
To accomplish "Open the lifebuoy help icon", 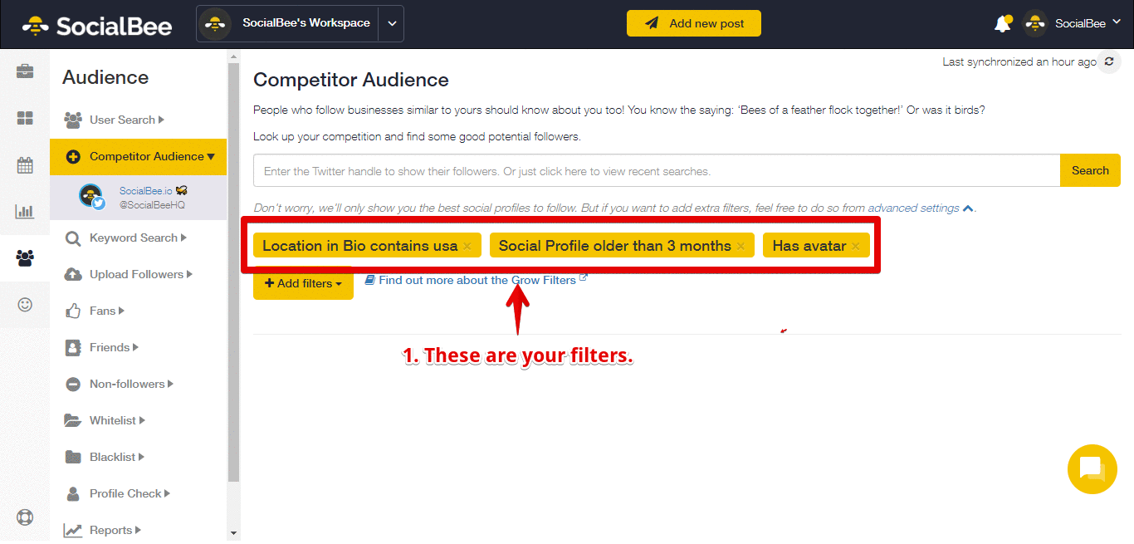I will 25,517.
